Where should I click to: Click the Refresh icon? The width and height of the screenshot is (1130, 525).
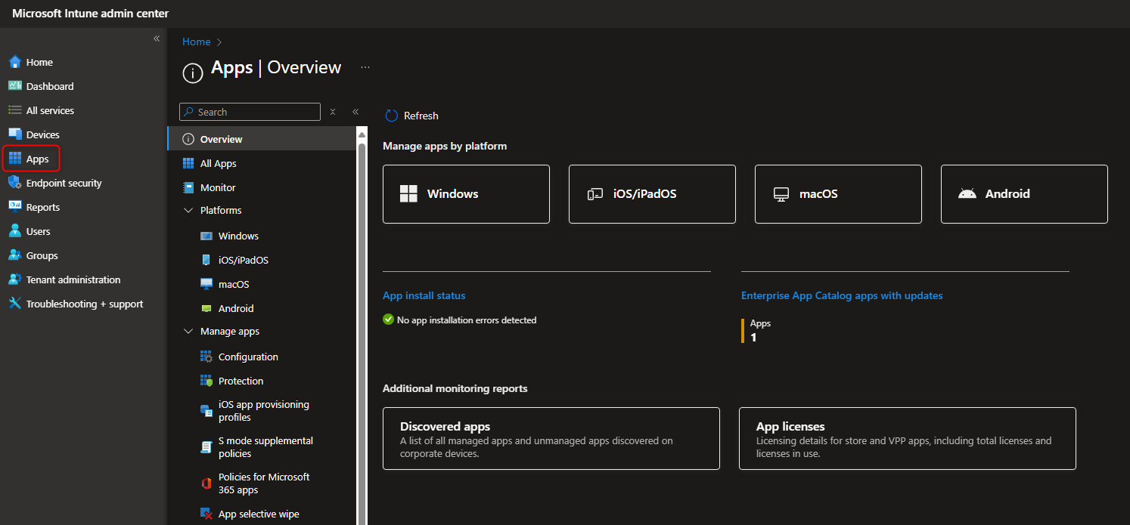[391, 116]
